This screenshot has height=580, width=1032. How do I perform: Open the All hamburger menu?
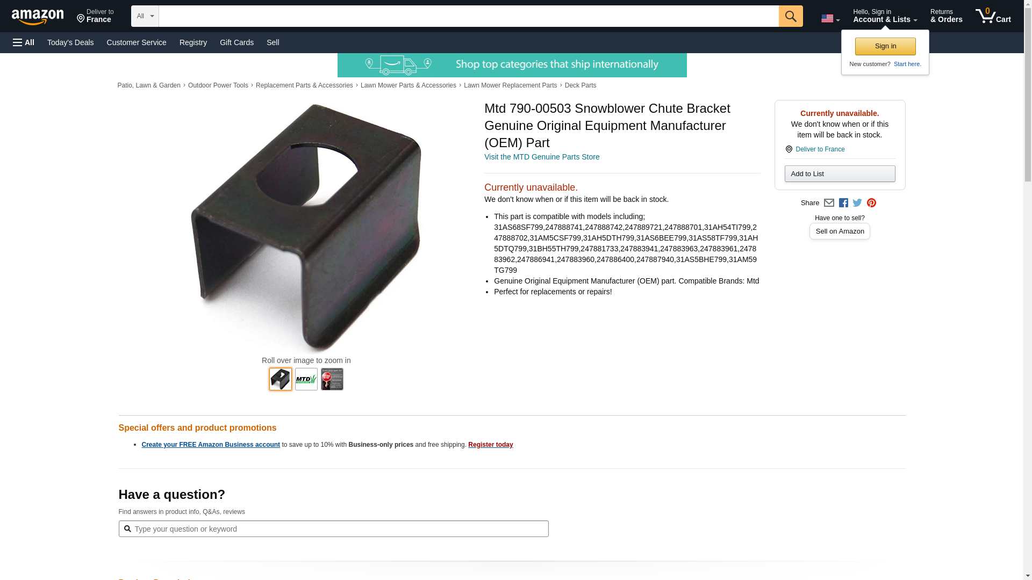(24, 42)
